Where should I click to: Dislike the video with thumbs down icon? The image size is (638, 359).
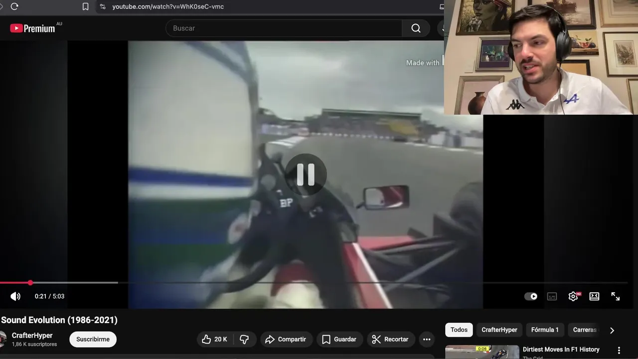coord(244,340)
